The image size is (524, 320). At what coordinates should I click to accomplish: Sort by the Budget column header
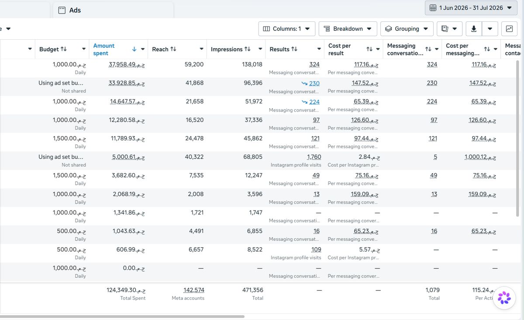pyautogui.click(x=53, y=49)
